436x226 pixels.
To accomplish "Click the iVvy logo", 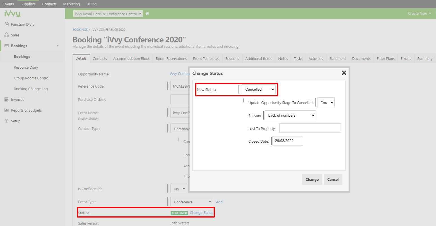I will pyautogui.click(x=12, y=14).
